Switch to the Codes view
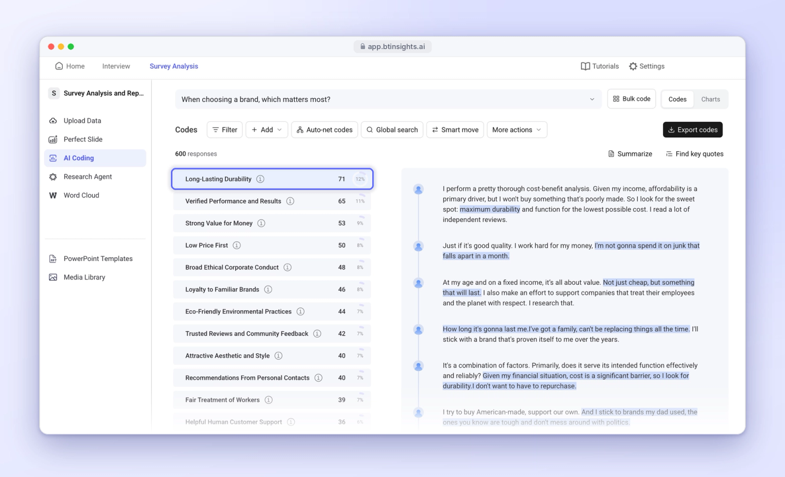This screenshot has width=785, height=477. 678,99
